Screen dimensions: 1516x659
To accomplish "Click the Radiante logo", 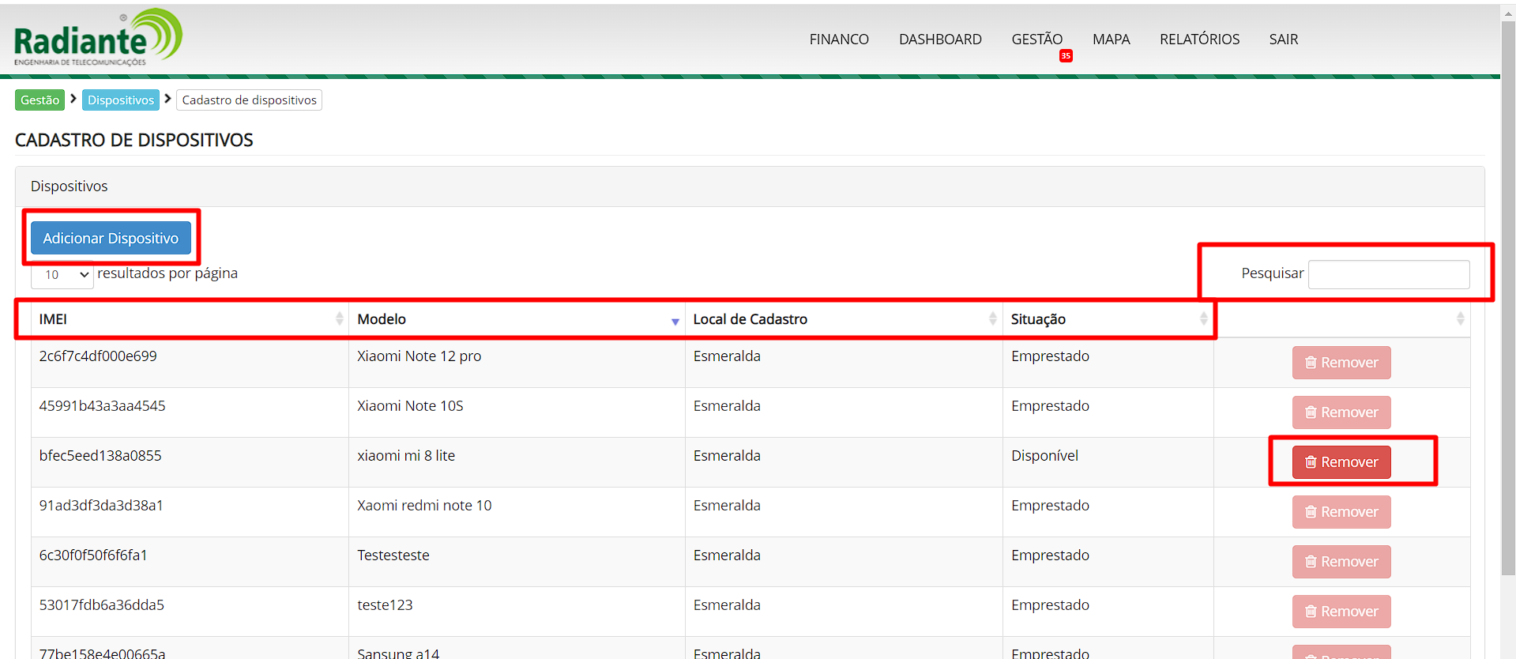I will tap(98, 38).
